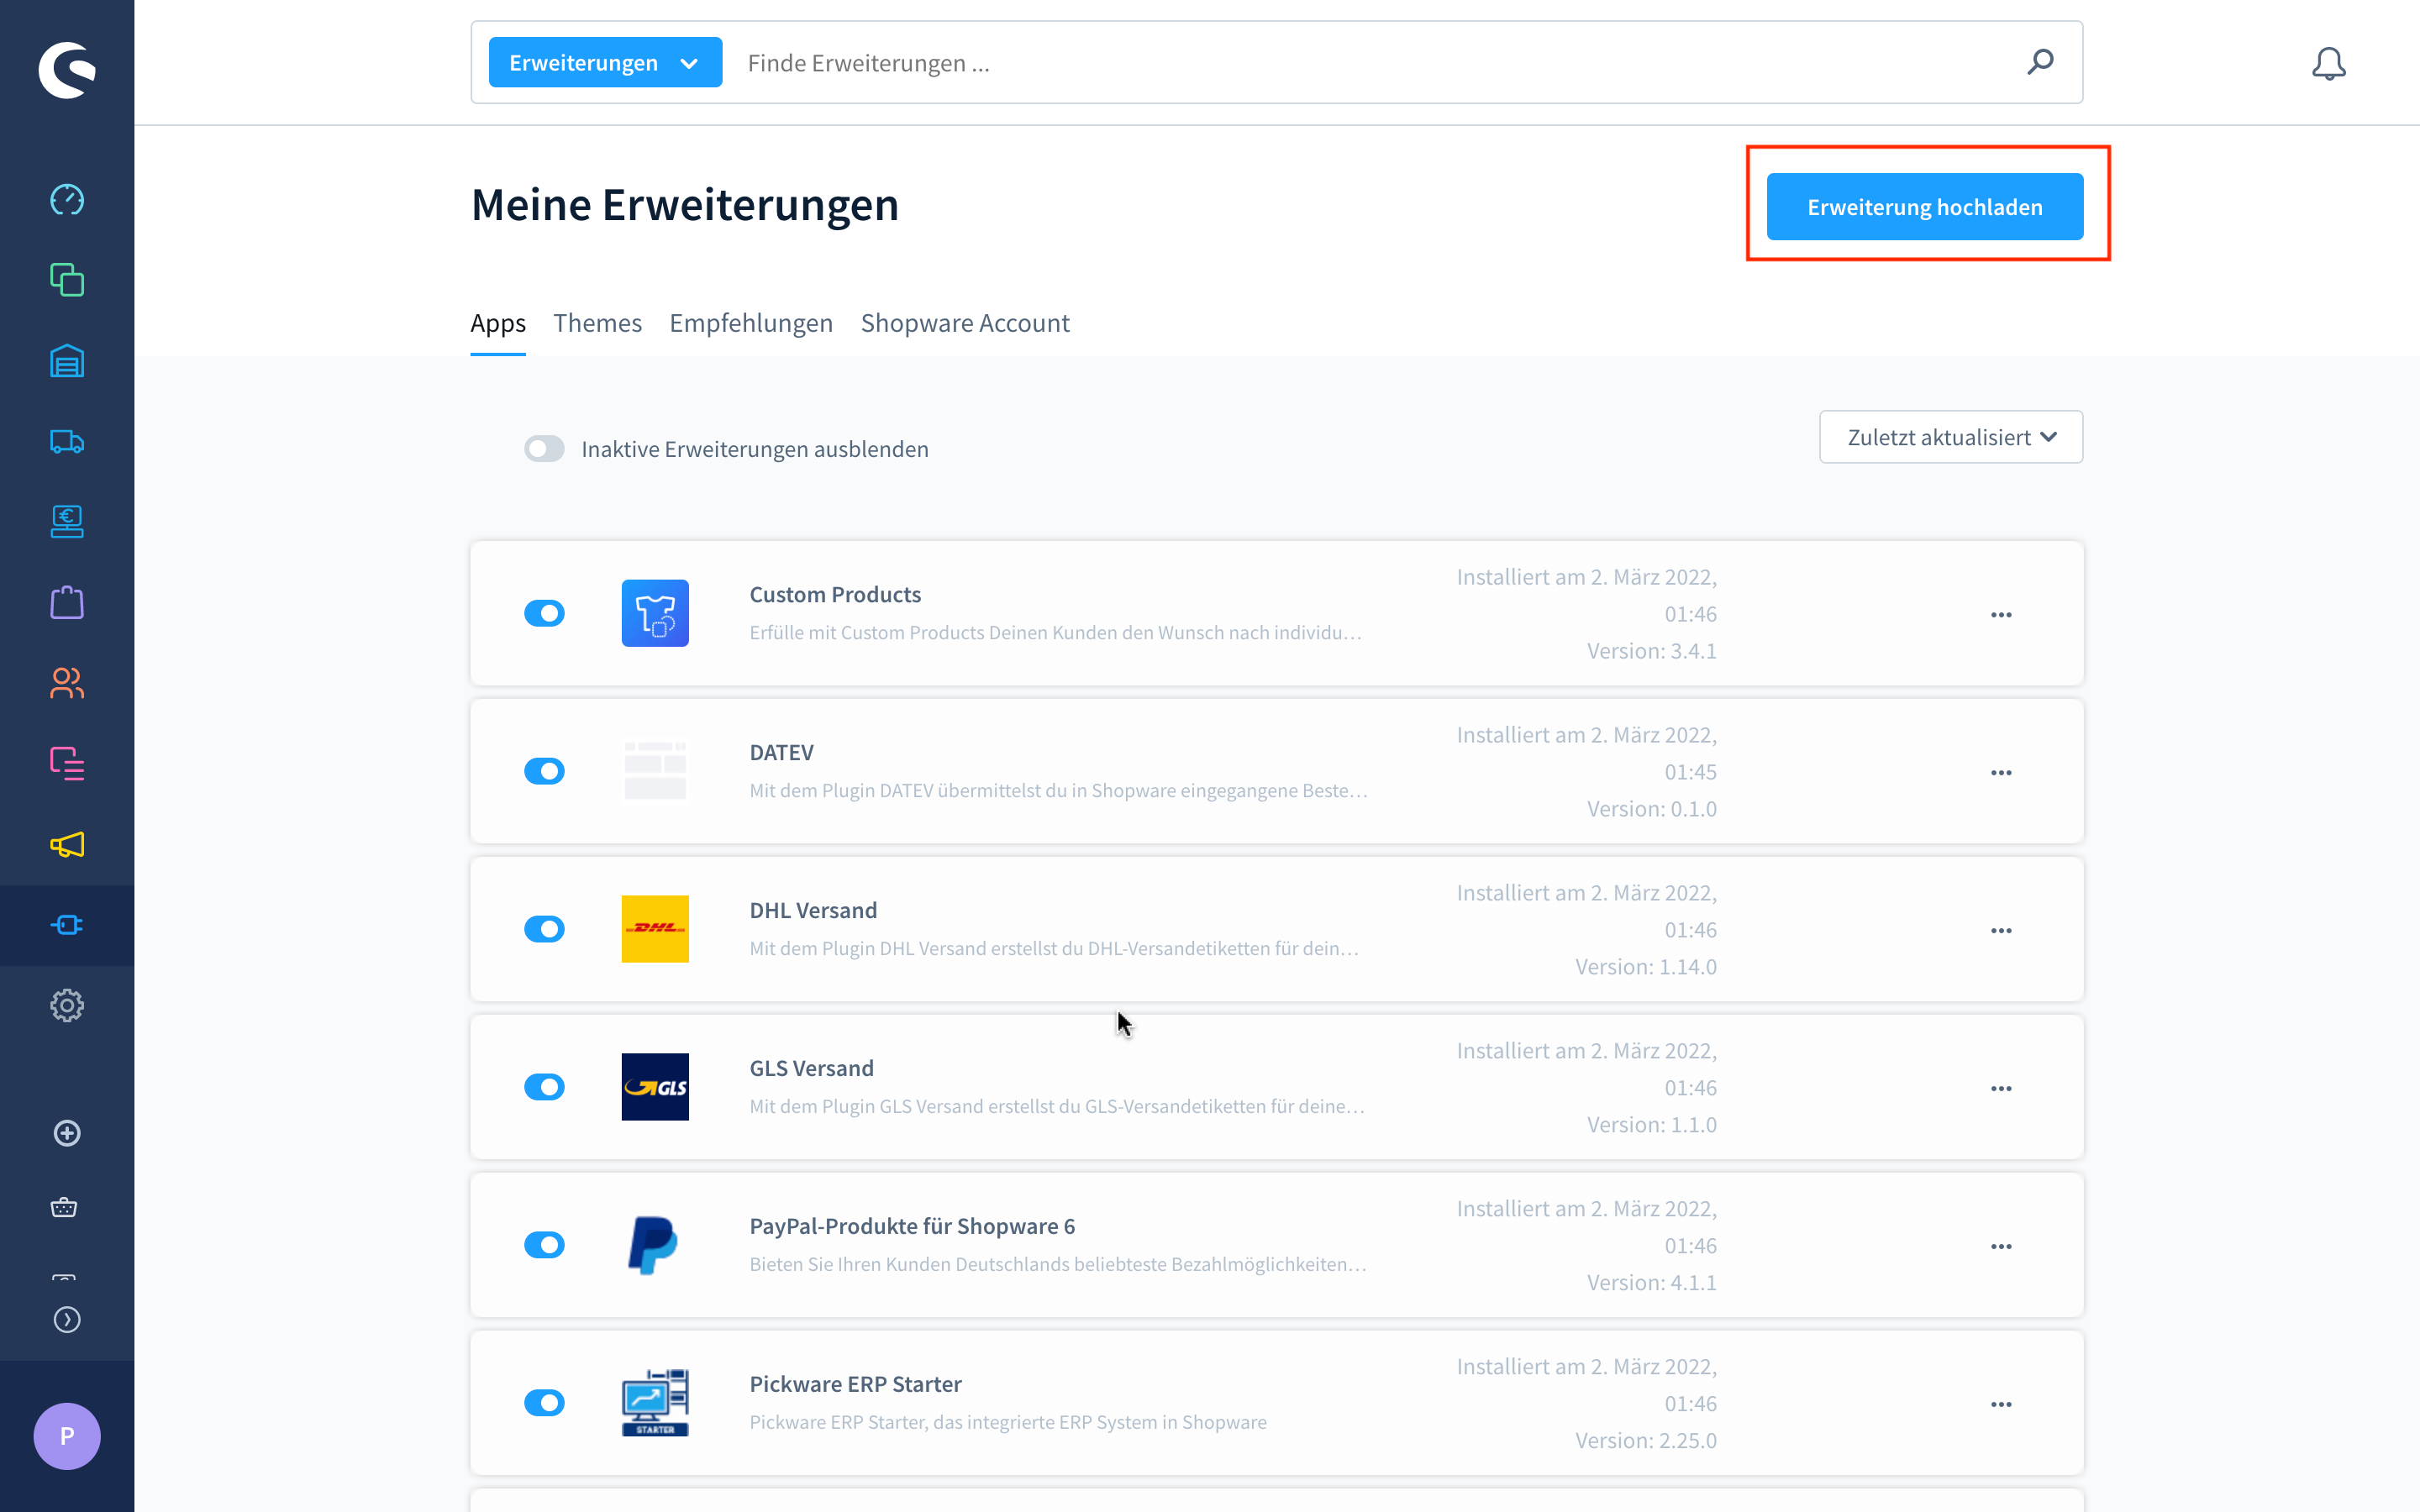Click the notification bell icon
Viewport: 2420px width, 1512px height.
tap(2328, 63)
